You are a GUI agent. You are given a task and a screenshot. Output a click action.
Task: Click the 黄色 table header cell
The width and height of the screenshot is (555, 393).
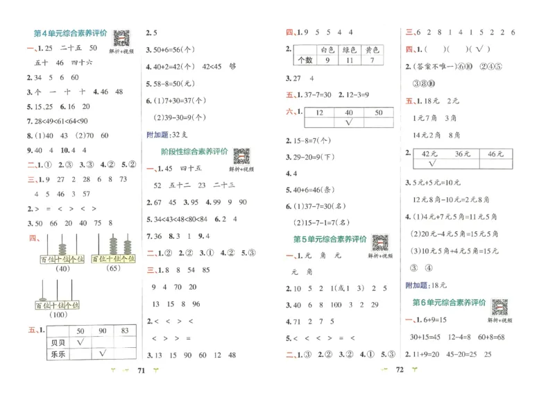372,50
